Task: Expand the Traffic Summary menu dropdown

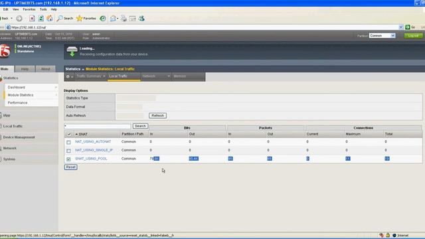Action: (x=104, y=76)
